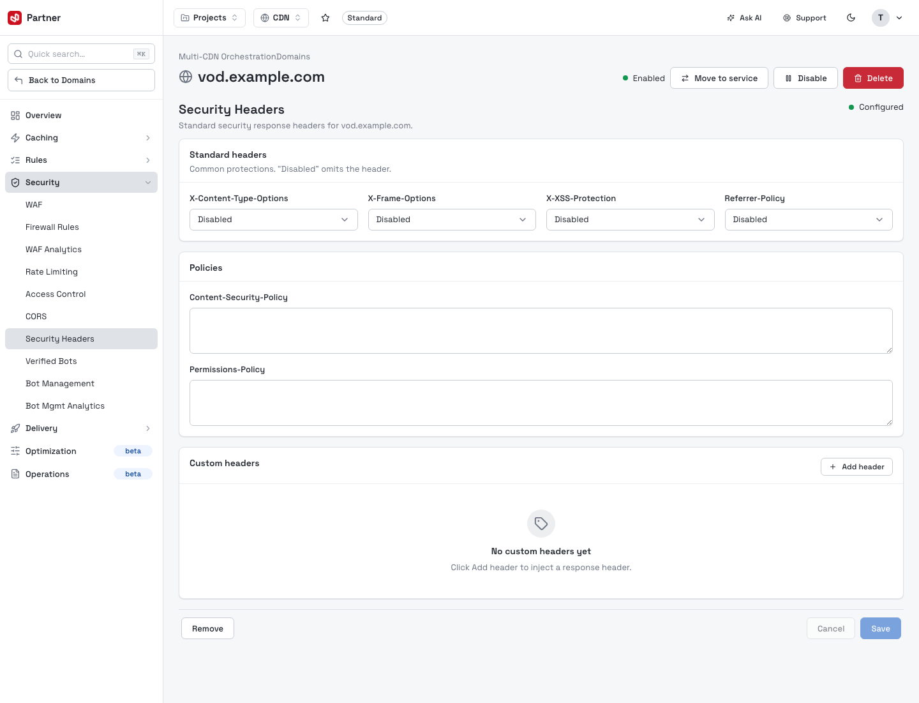Screen dimensions: 919x703
Task: Click the Caching lightning icon
Action: (15, 138)
